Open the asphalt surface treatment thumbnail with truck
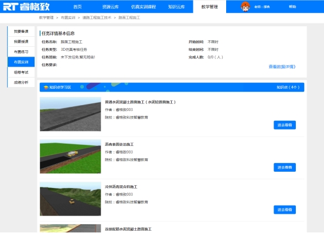Screen dimensions: 324x233 70,157
